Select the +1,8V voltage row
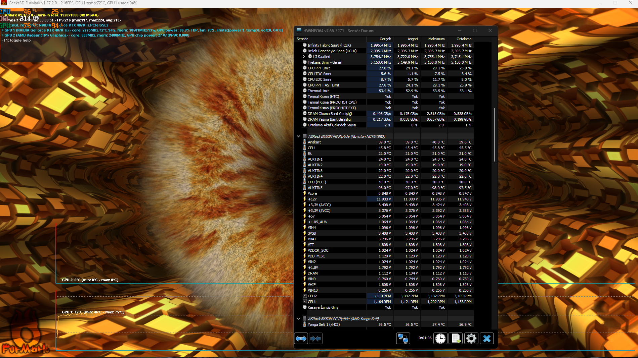This screenshot has height=358, width=638. 384,267
